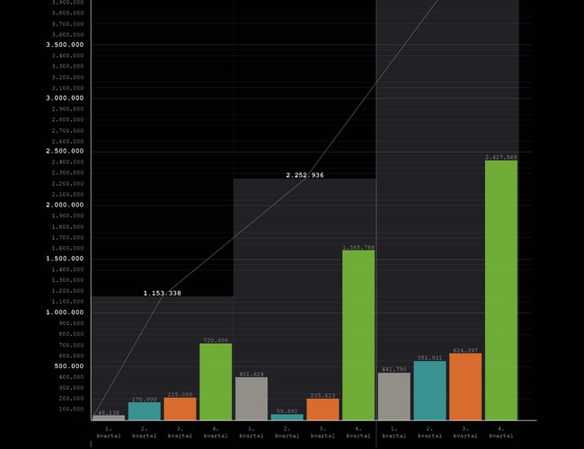Select the green 1.585.798 bar

(358, 335)
